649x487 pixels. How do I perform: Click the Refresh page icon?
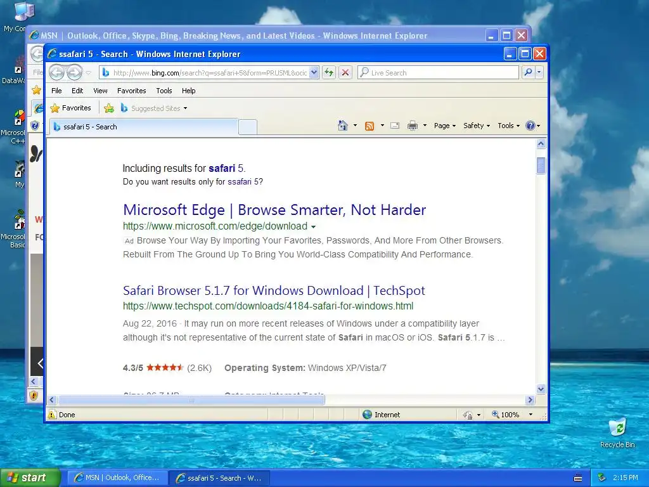pos(329,73)
